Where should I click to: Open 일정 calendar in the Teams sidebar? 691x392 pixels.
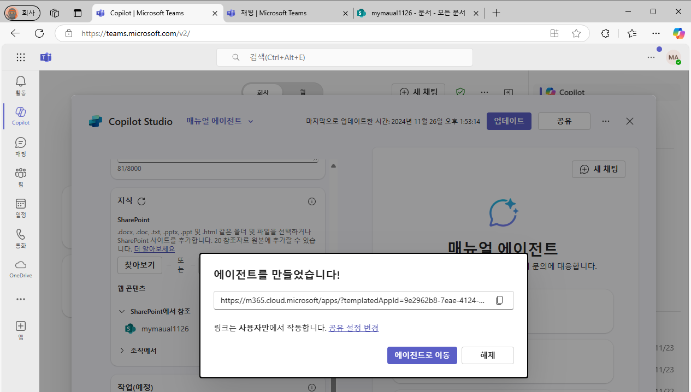[20, 208]
